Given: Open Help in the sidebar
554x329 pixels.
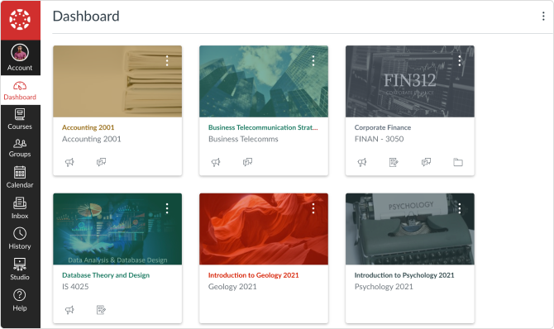Looking at the screenshot, I should (20, 300).
